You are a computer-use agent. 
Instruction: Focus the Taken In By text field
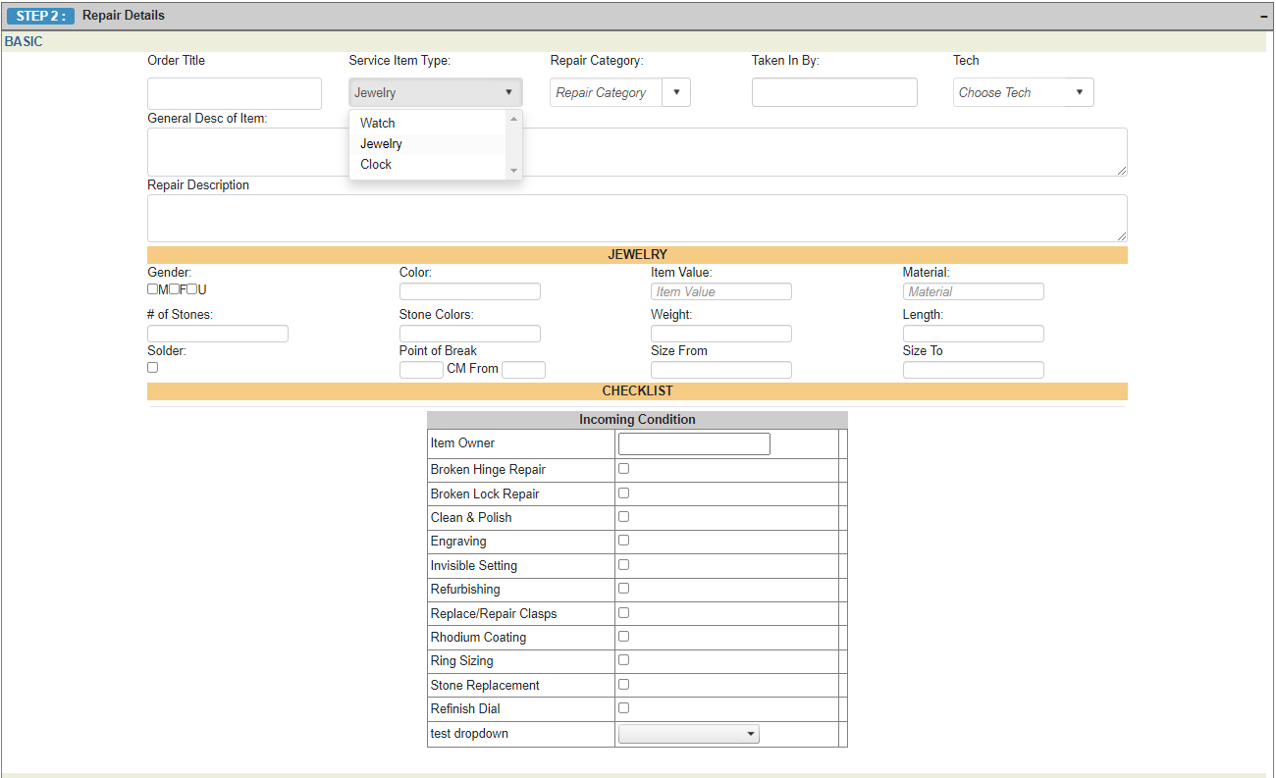click(x=834, y=92)
